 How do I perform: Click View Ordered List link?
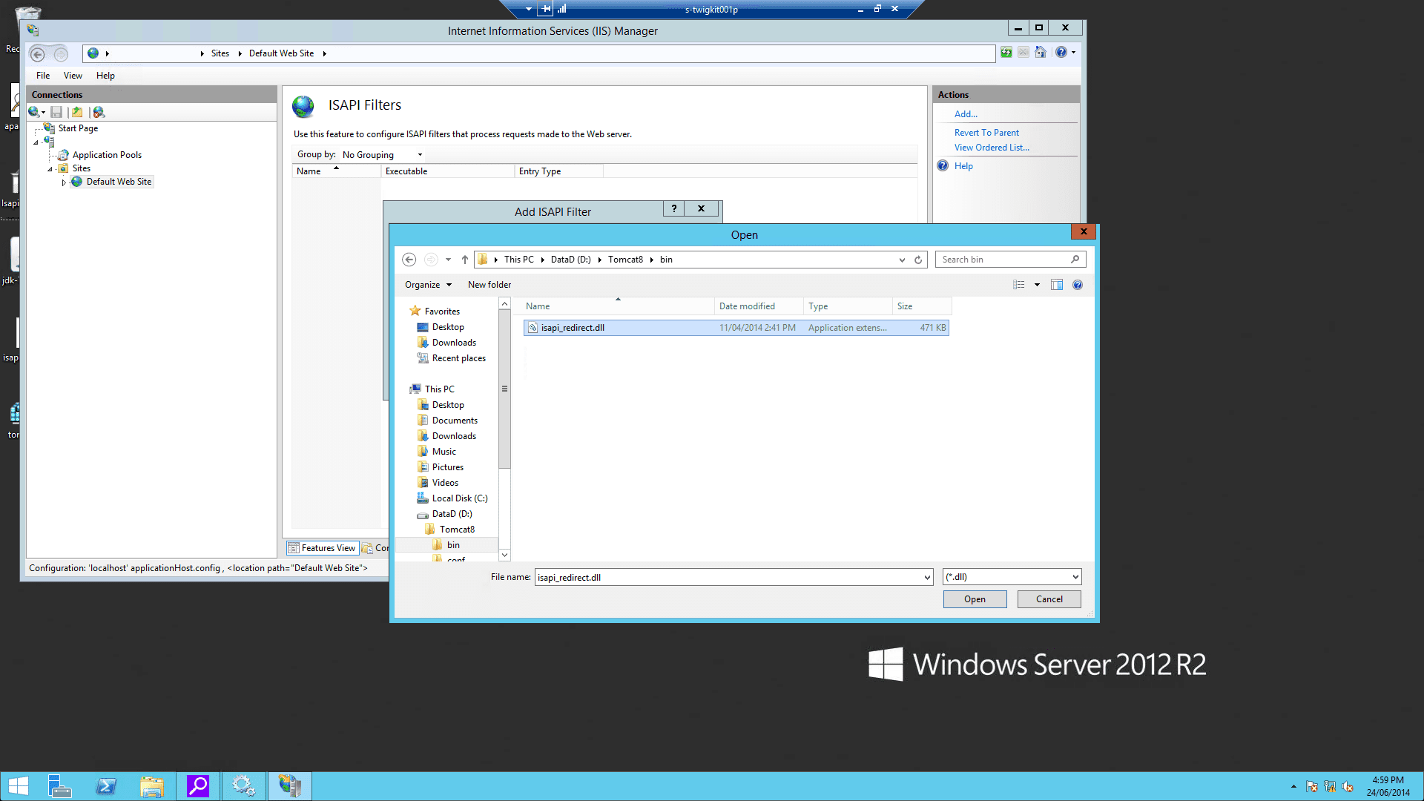coord(992,148)
